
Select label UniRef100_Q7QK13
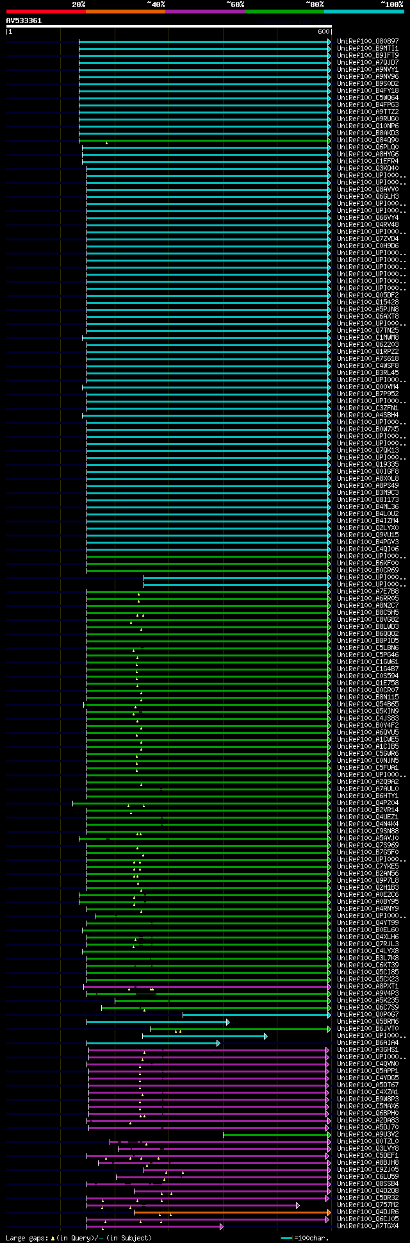tap(368, 451)
